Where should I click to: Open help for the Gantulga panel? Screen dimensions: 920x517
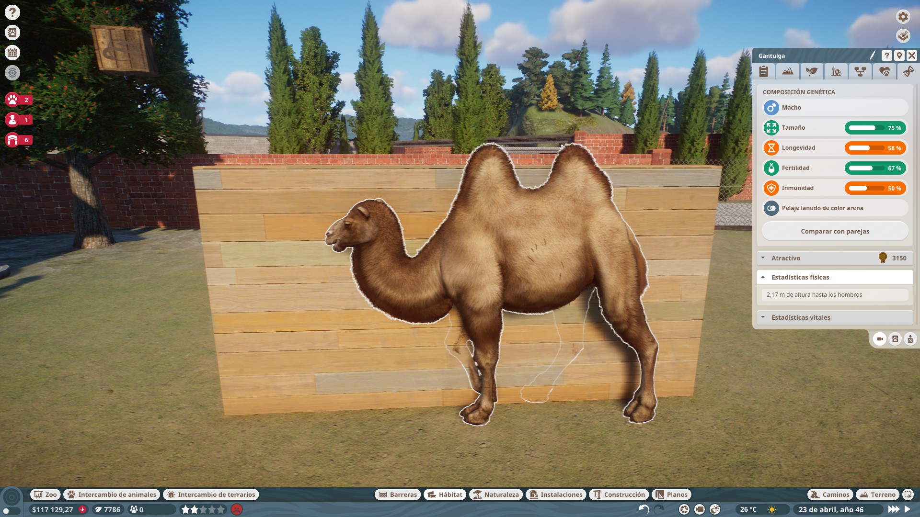[x=887, y=56]
